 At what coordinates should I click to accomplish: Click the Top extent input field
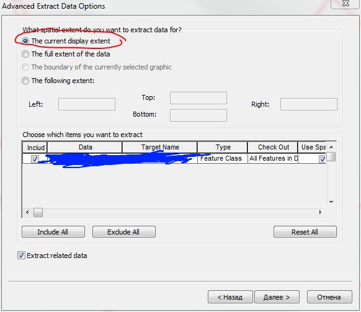[x=198, y=98]
